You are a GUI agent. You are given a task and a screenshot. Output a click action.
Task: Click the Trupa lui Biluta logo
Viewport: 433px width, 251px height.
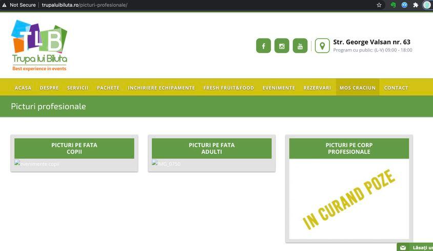pyautogui.click(x=39, y=45)
